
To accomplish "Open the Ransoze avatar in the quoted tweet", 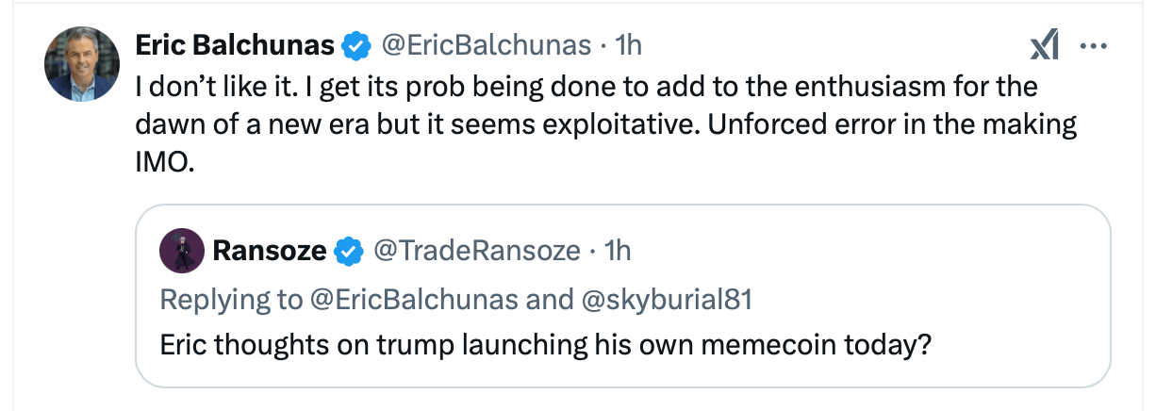I will pyautogui.click(x=180, y=250).
